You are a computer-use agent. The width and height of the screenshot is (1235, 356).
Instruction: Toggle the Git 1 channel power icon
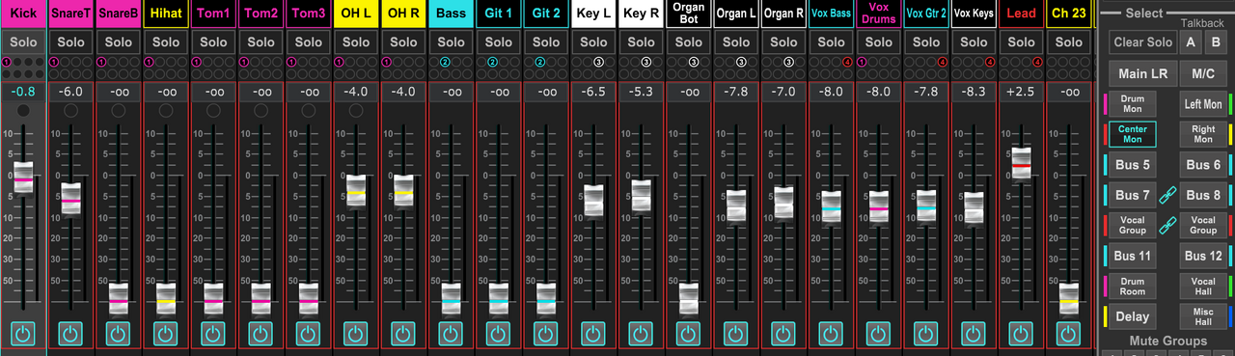[499, 334]
